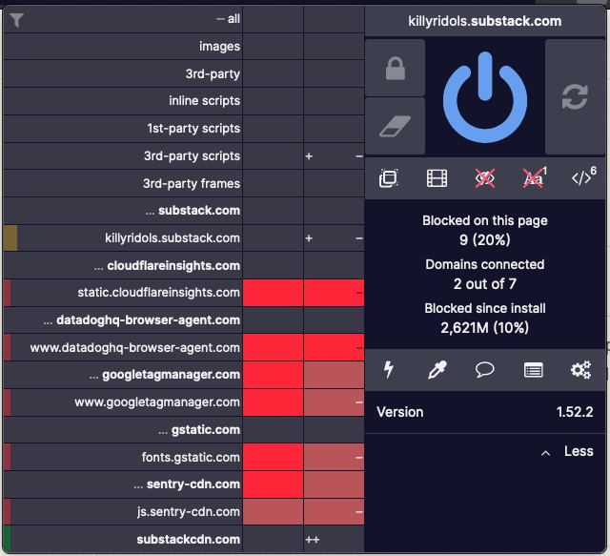Click global cell for www.googletagmanager.com
This screenshot has width=610, height=556.
(274, 402)
